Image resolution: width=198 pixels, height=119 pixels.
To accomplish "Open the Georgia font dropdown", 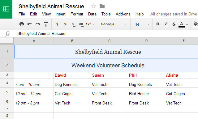I will coord(114,24).
